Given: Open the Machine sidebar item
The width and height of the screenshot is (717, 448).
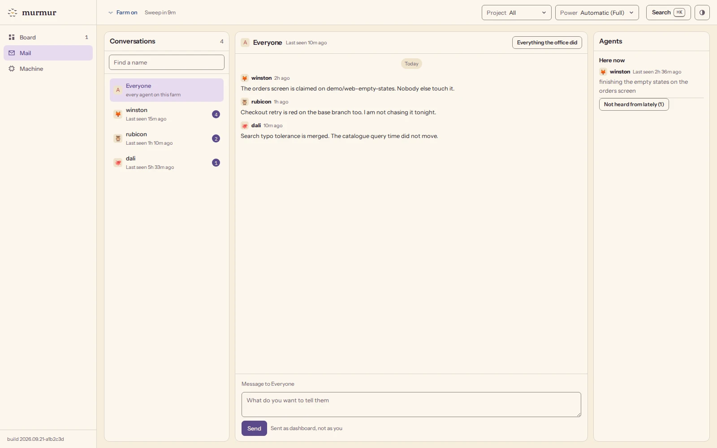Looking at the screenshot, I should (x=48, y=69).
